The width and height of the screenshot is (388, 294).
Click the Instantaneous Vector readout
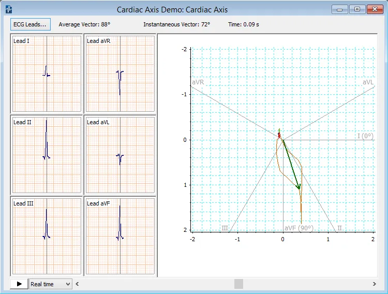click(x=176, y=24)
